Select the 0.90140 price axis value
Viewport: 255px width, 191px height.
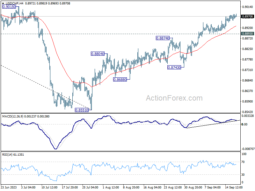tap(248, 7)
